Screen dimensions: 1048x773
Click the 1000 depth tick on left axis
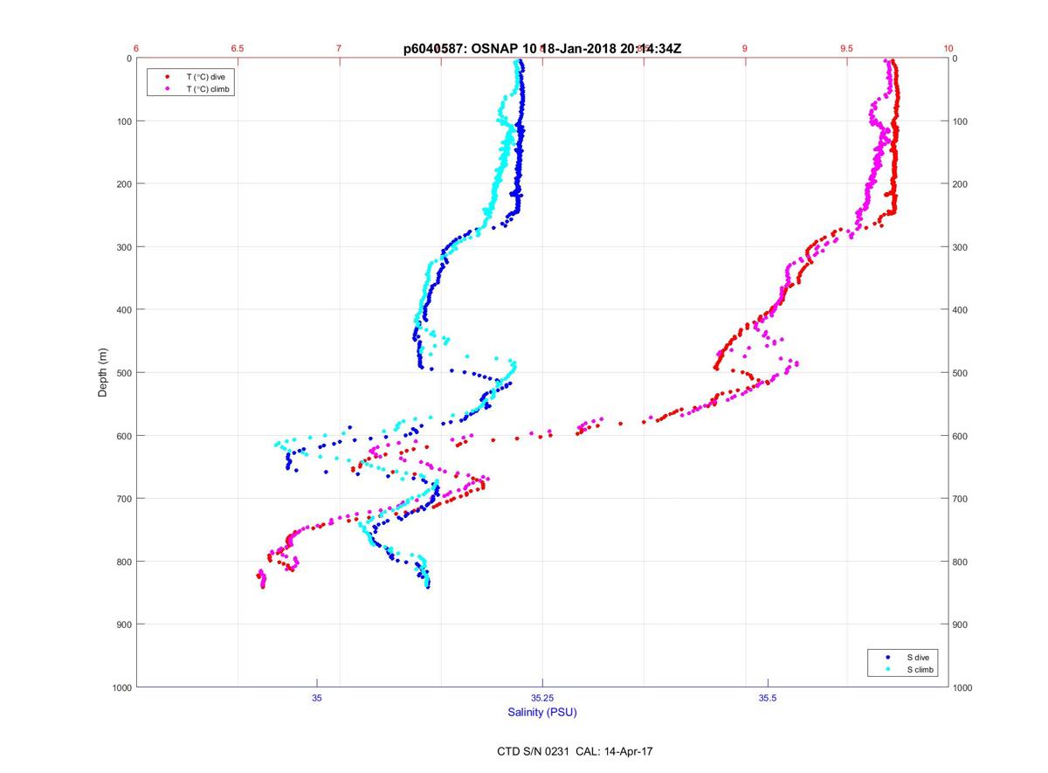(x=122, y=687)
